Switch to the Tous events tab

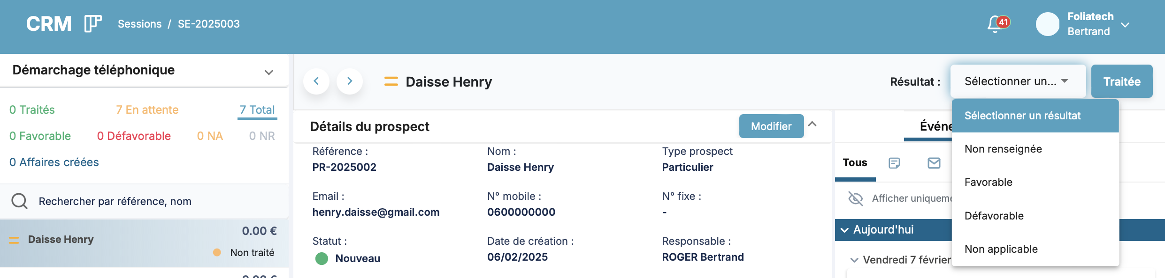(x=855, y=163)
